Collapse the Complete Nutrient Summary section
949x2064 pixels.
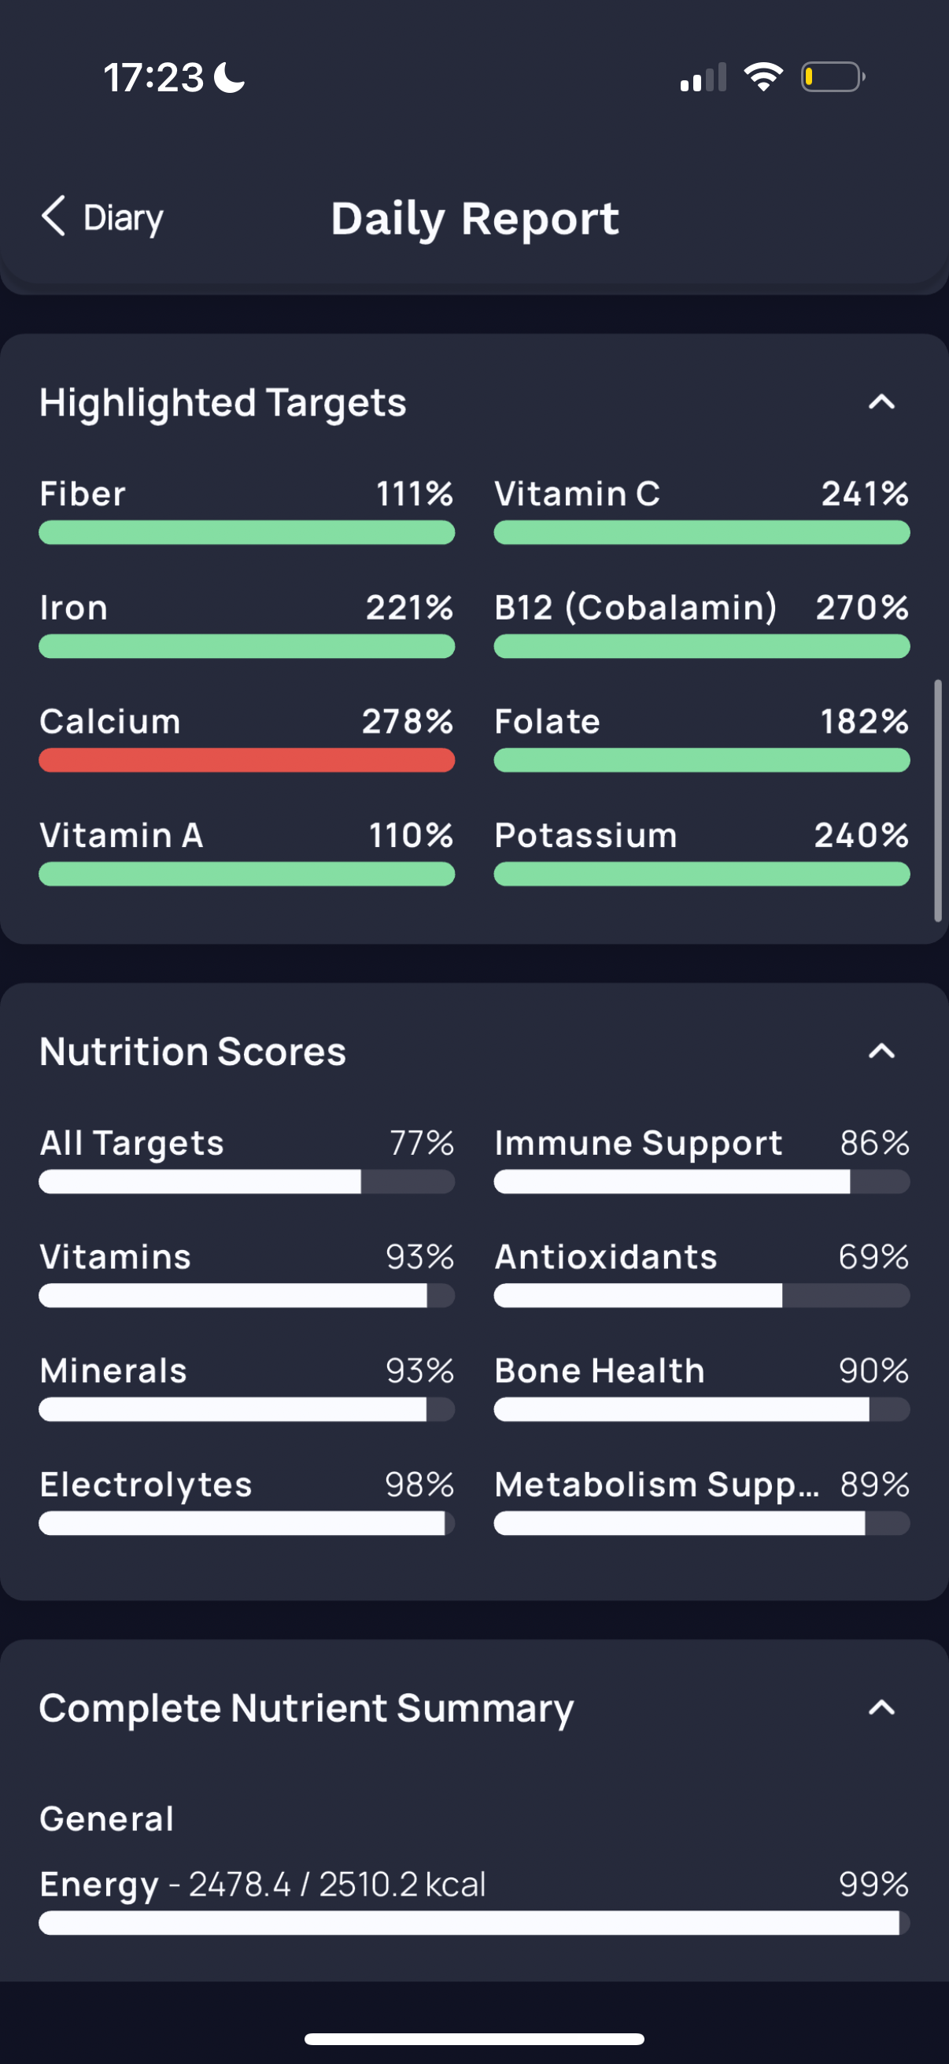[881, 1707]
